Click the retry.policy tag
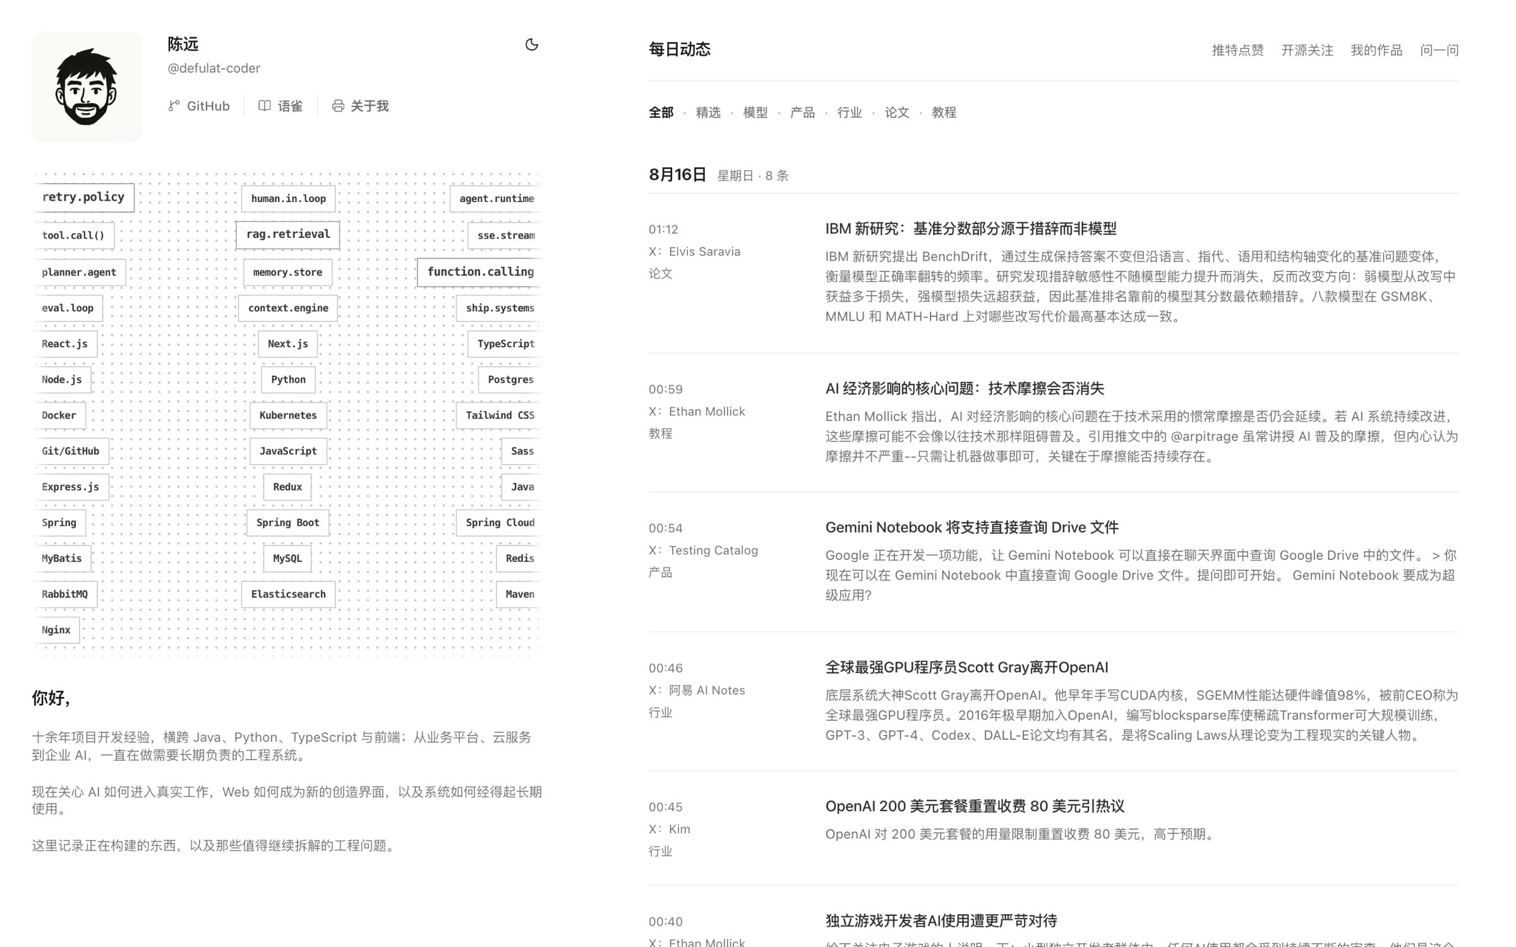 pos(83,198)
